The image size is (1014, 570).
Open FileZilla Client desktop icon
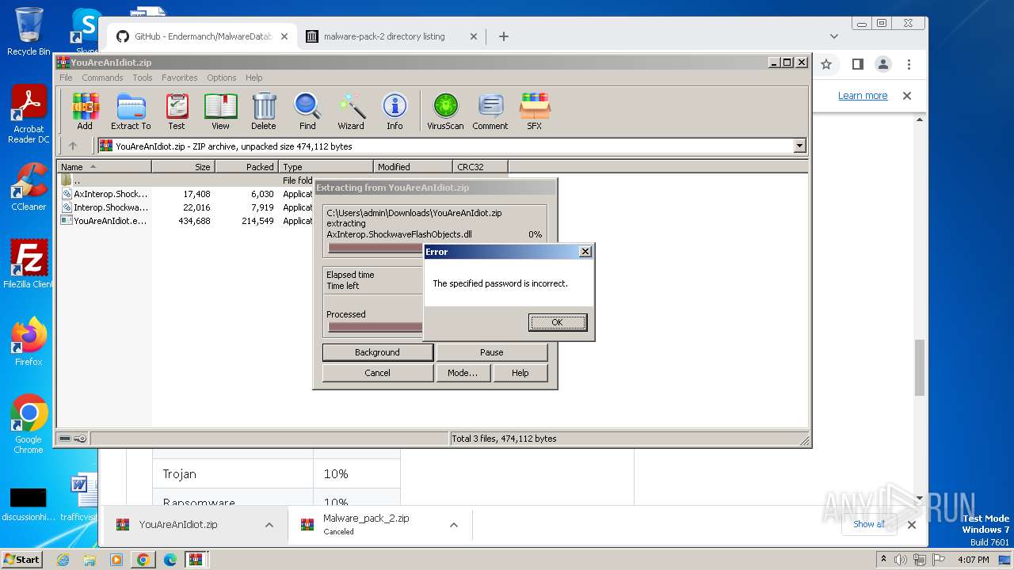[29, 264]
